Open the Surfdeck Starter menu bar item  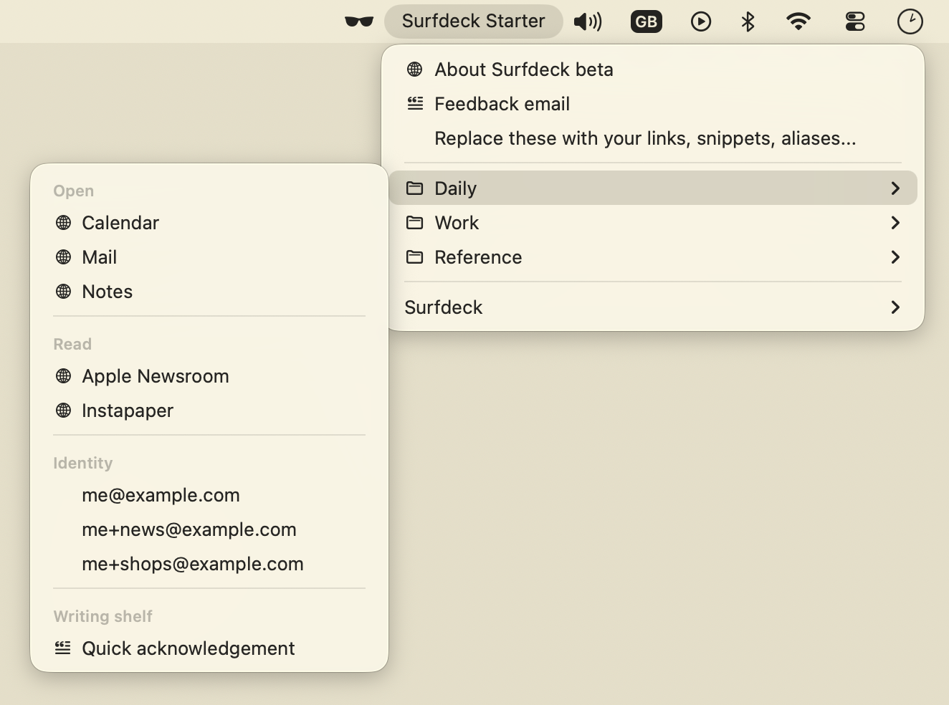point(473,21)
